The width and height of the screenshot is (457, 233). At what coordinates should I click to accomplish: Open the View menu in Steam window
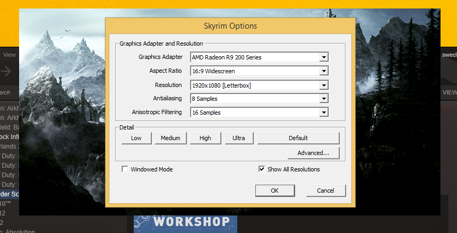pos(10,55)
